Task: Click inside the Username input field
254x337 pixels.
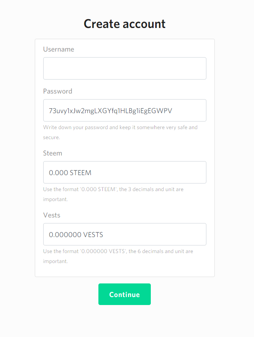Action: [x=124, y=68]
